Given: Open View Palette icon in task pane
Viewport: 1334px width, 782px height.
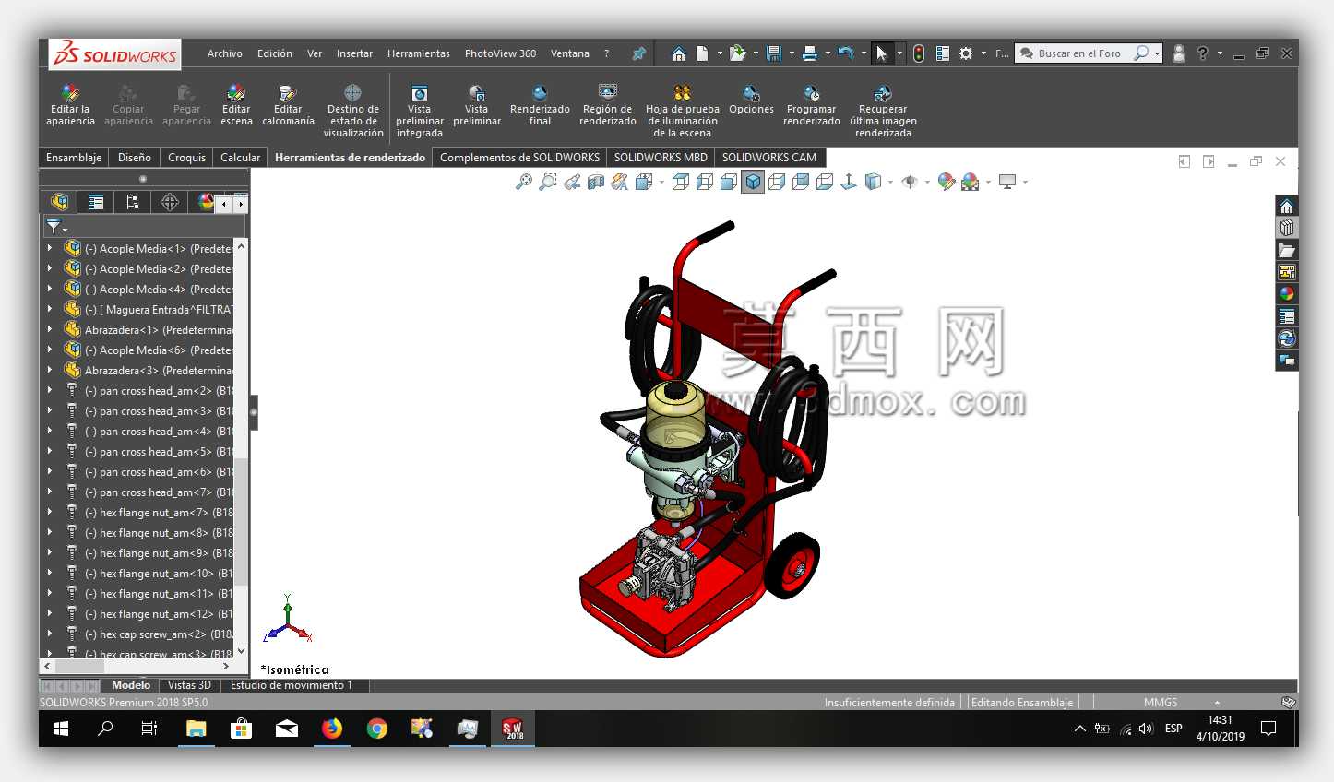Looking at the screenshot, I should [x=1287, y=272].
